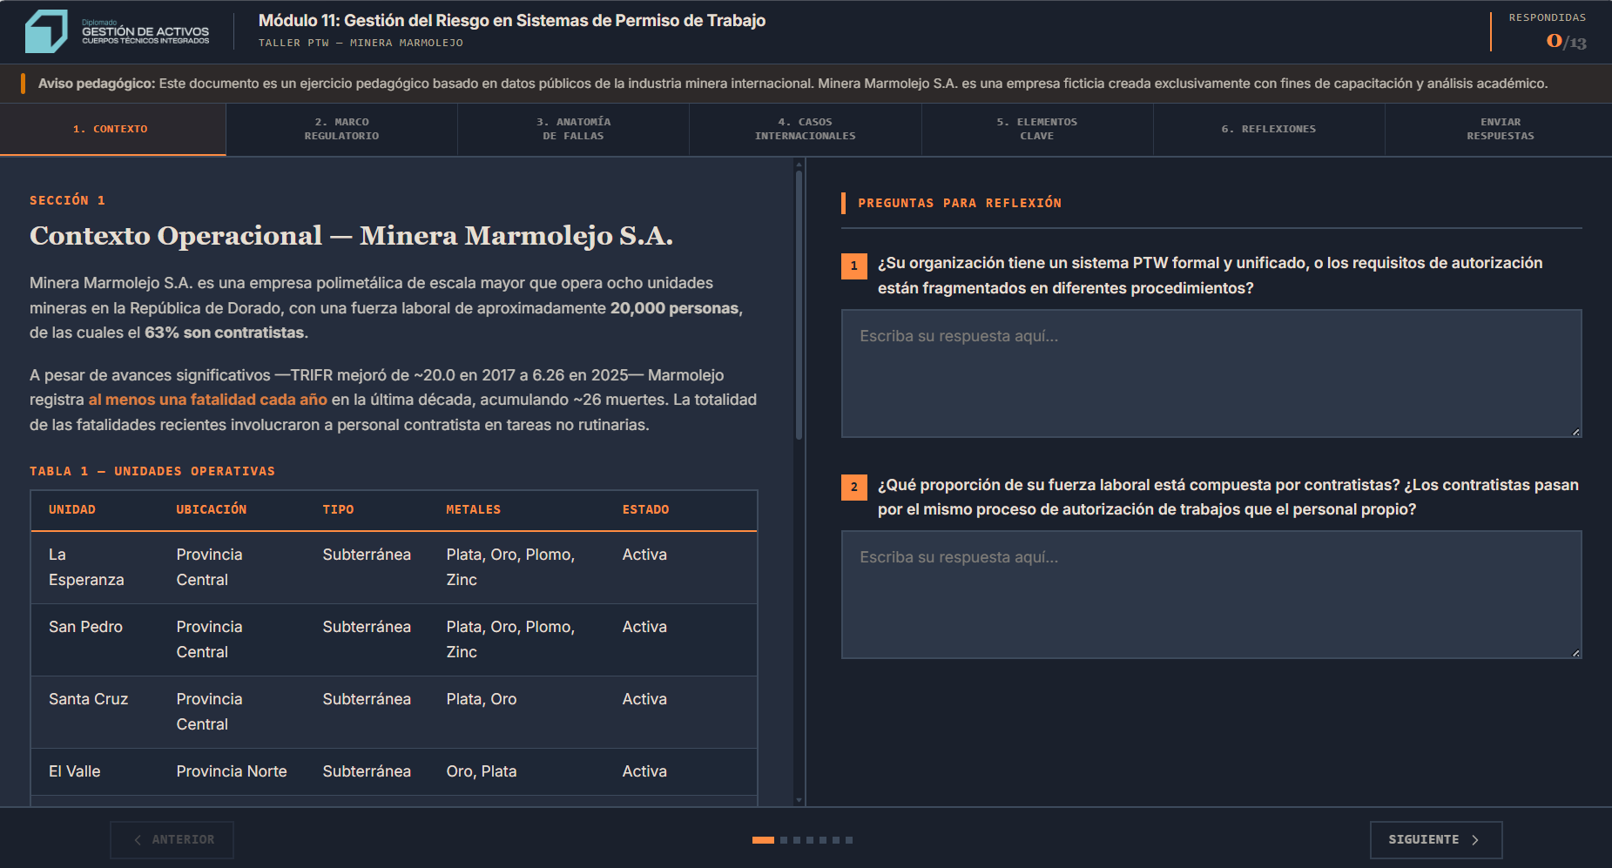Click the last page progress dot

849,840
